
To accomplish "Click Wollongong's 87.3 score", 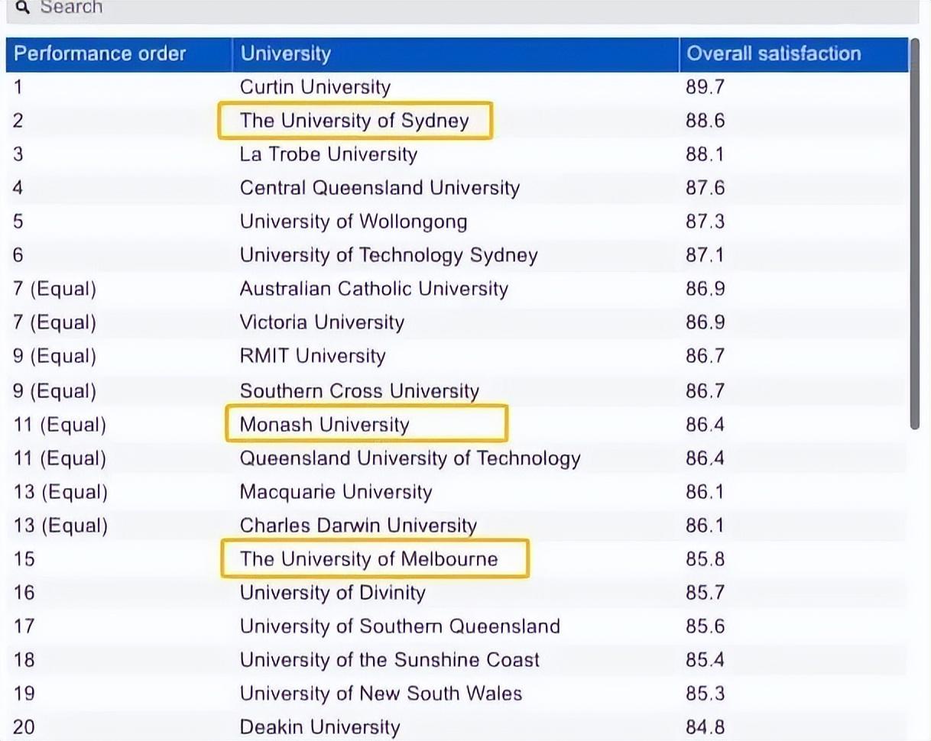I will point(705,222).
